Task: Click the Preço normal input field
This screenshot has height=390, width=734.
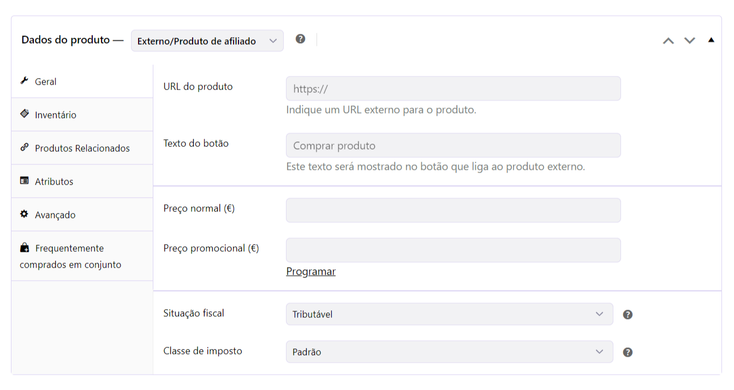Action: click(453, 210)
